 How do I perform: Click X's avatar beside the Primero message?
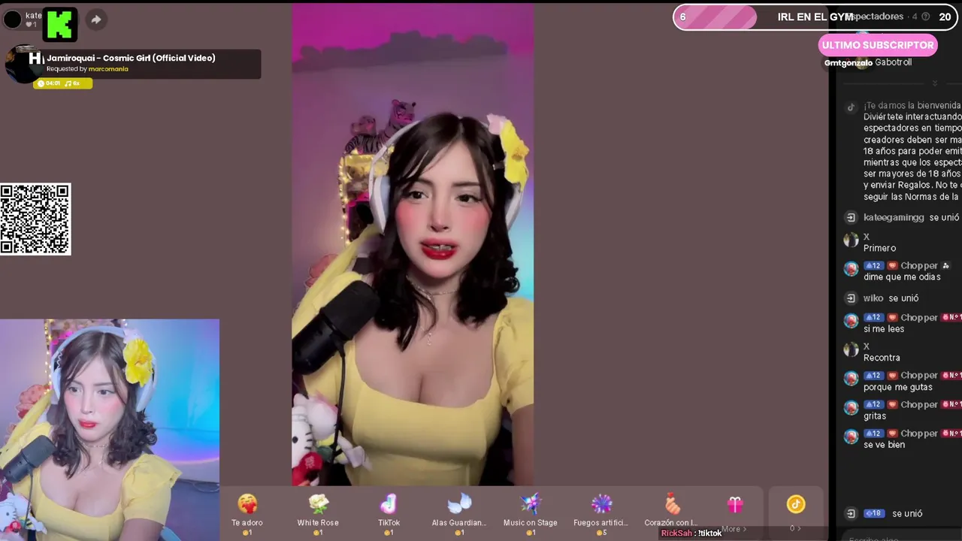point(851,240)
